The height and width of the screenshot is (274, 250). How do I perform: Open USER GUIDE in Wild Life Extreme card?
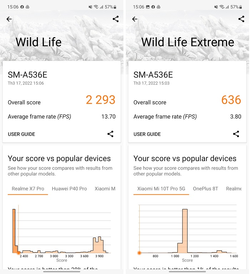(x=147, y=134)
